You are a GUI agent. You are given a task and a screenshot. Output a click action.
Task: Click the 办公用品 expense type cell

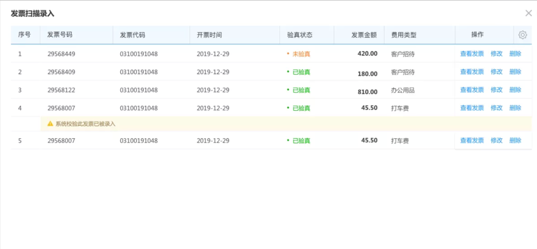[x=403, y=90]
